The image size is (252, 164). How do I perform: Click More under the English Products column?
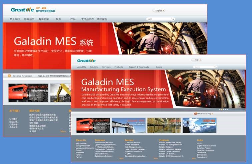pos(194,158)
